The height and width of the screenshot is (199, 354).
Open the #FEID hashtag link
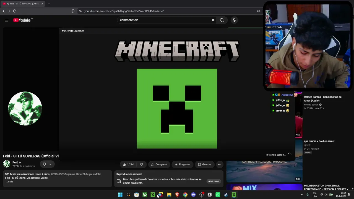[x=54, y=174]
